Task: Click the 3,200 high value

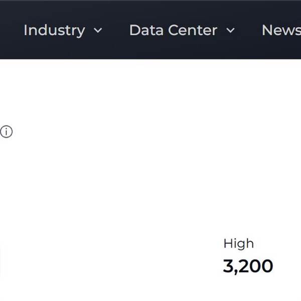Action: [248, 266]
